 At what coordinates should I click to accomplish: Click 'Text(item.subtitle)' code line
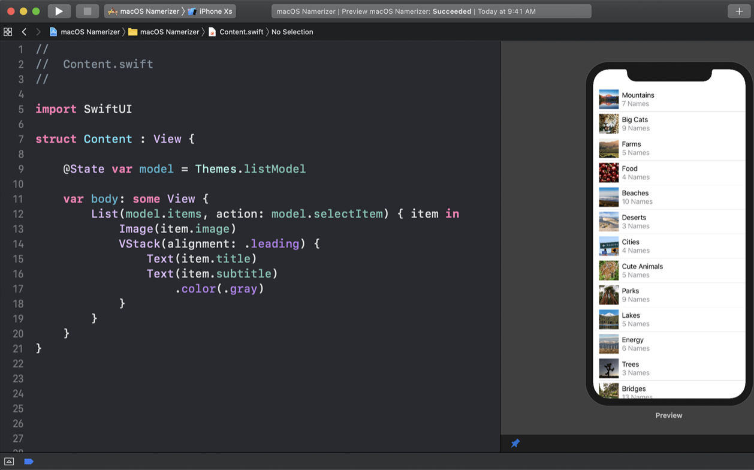coord(212,274)
